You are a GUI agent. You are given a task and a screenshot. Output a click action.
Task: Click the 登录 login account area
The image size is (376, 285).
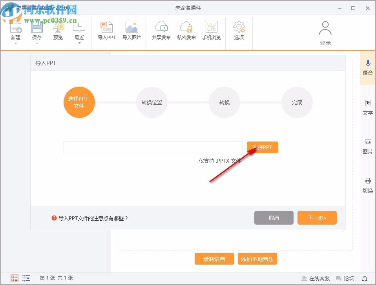coord(325,33)
